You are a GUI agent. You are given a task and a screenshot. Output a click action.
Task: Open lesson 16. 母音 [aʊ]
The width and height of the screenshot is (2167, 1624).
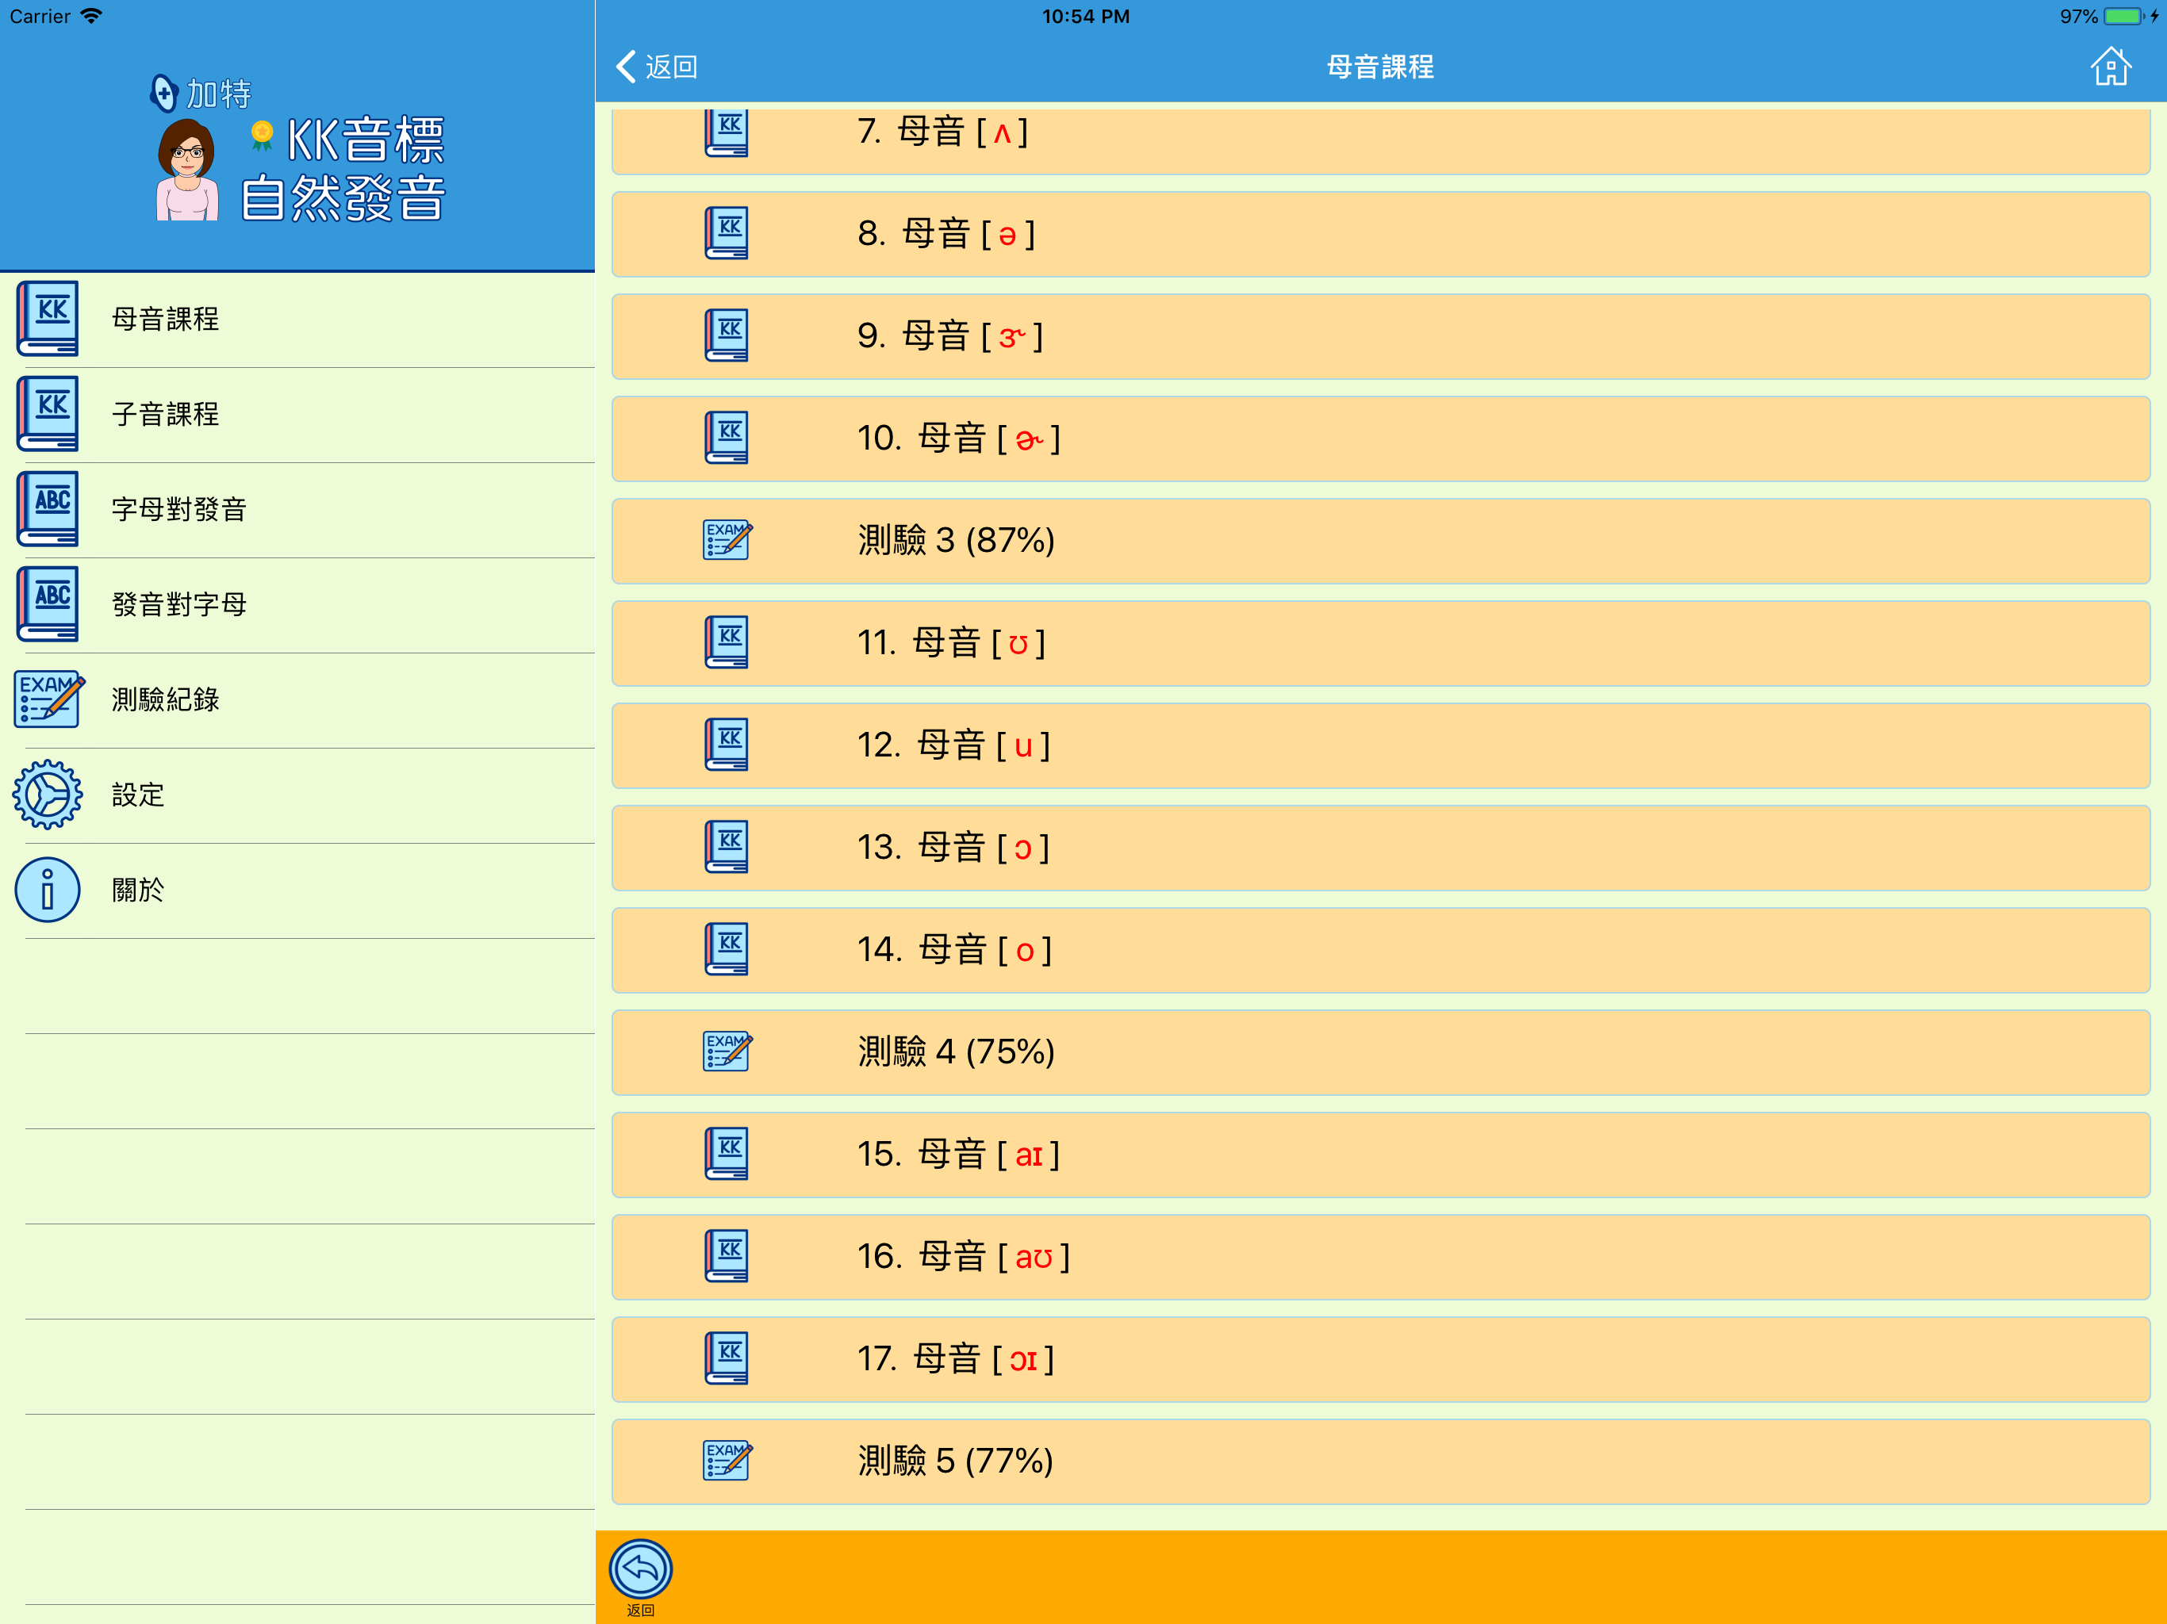[1380, 1257]
